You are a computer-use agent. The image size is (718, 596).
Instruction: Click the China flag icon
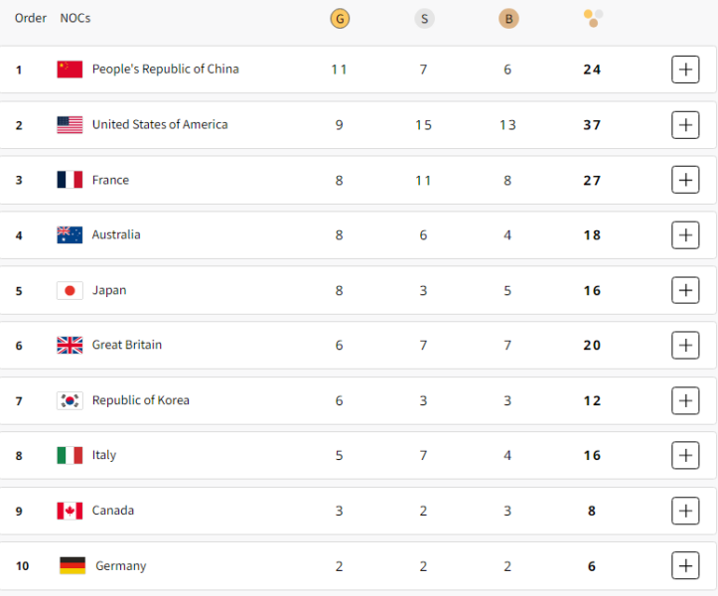click(x=70, y=70)
